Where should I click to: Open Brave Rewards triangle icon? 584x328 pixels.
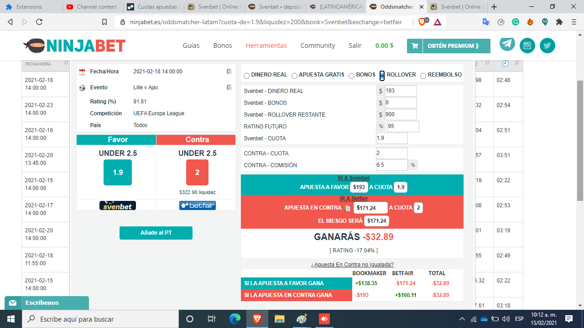click(437, 22)
